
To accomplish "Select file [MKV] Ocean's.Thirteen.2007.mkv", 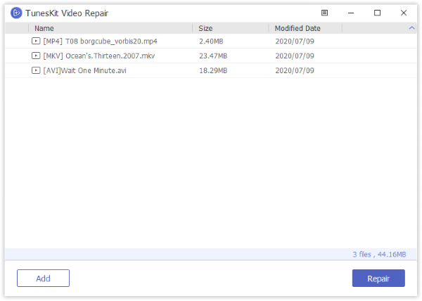I will (98, 56).
